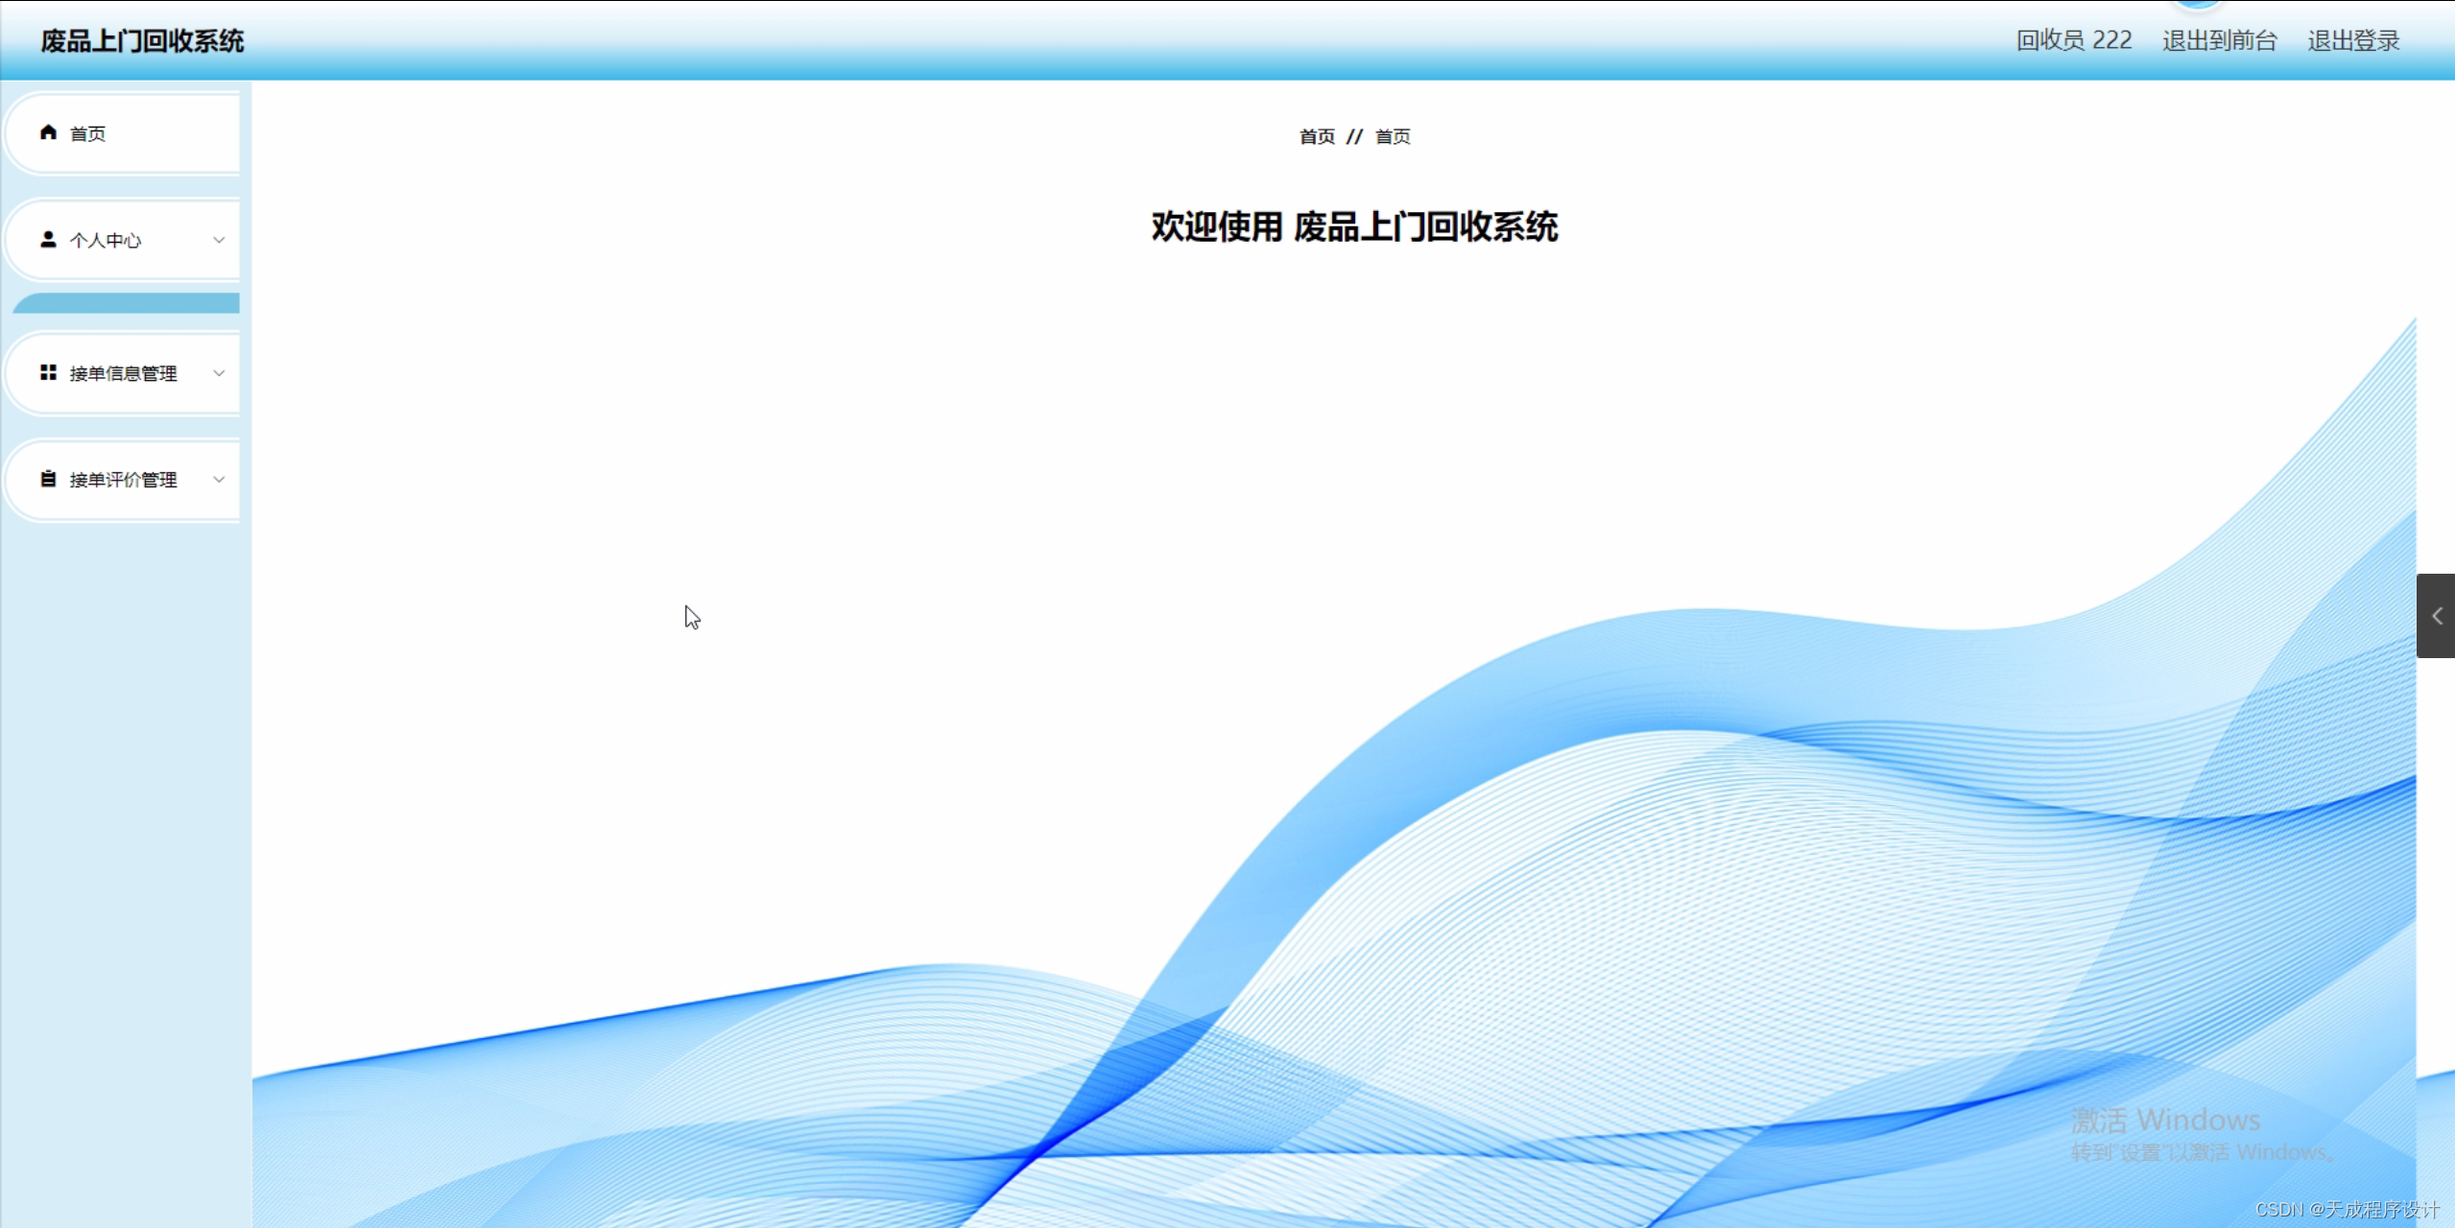Screen dimensions: 2455x1228
Task: Click the 废品上门回收系统 header title
Action: click(x=142, y=41)
